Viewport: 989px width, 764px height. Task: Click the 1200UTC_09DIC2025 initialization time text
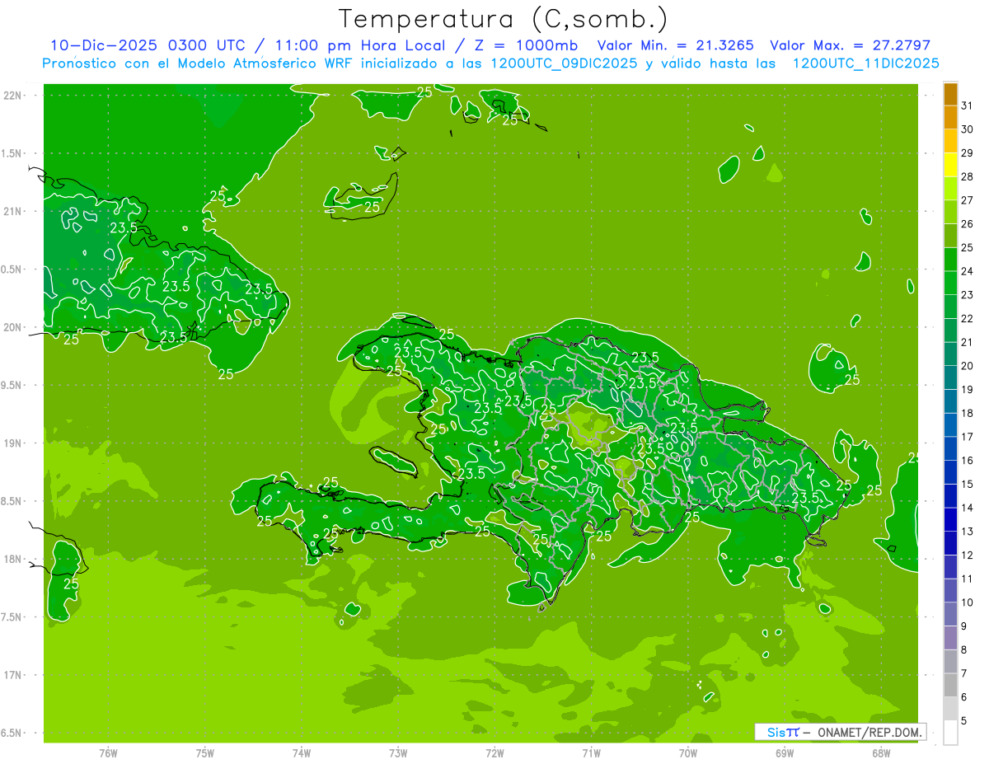point(564,63)
